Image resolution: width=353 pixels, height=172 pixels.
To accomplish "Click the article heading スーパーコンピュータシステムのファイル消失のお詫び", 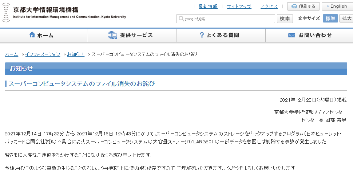I will pos(82,84).
